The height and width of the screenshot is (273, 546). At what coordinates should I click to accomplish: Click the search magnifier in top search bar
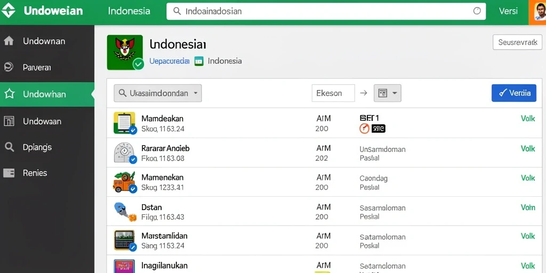177,11
